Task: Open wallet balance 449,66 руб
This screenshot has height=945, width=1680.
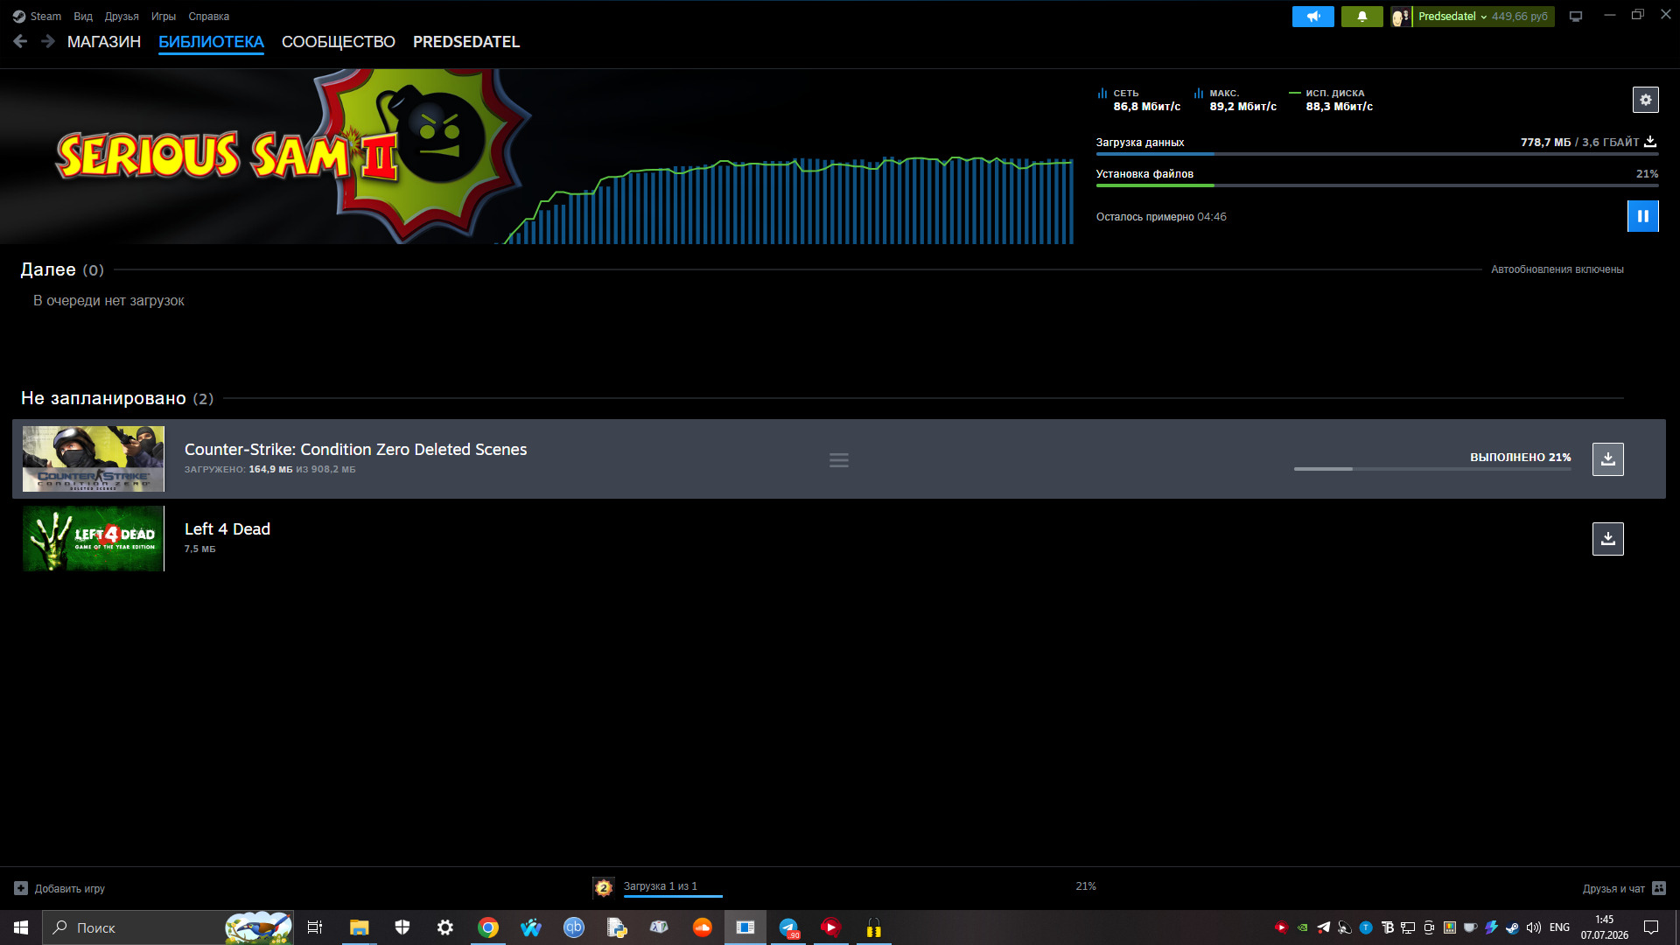Action: click(1520, 17)
